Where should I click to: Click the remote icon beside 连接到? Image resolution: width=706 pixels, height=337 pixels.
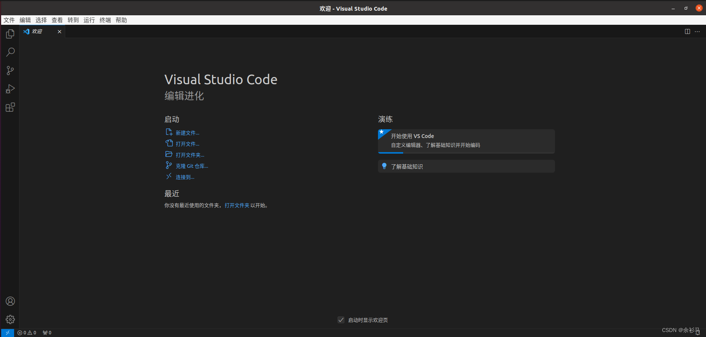pyautogui.click(x=169, y=176)
